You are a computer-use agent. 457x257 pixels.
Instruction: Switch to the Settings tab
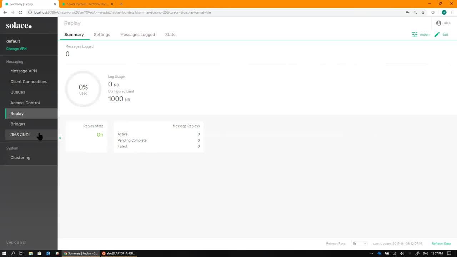click(x=102, y=35)
